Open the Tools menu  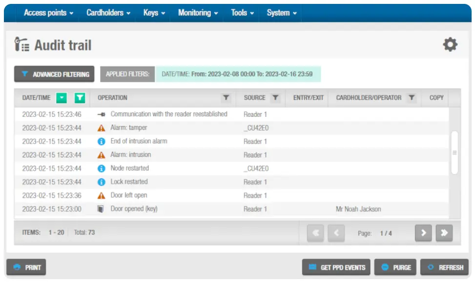(x=242, y=13)
